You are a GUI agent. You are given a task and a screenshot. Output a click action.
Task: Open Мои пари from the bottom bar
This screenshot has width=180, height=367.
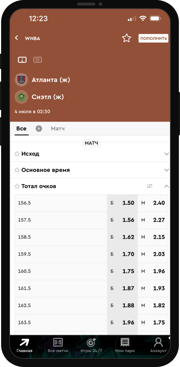pyautogui.click(x=125, y=346)
